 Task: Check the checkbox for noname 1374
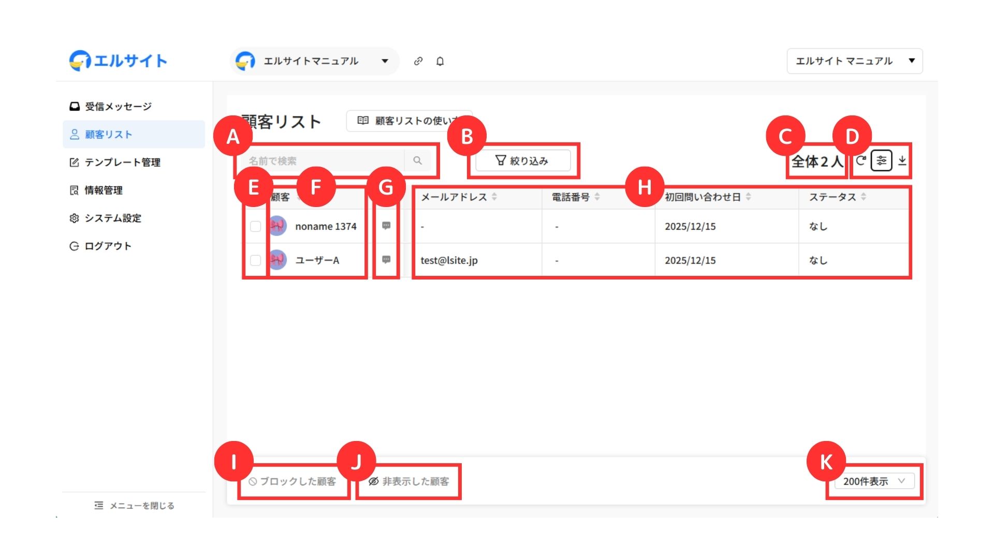pyautogui.click(x=255, y=226)
